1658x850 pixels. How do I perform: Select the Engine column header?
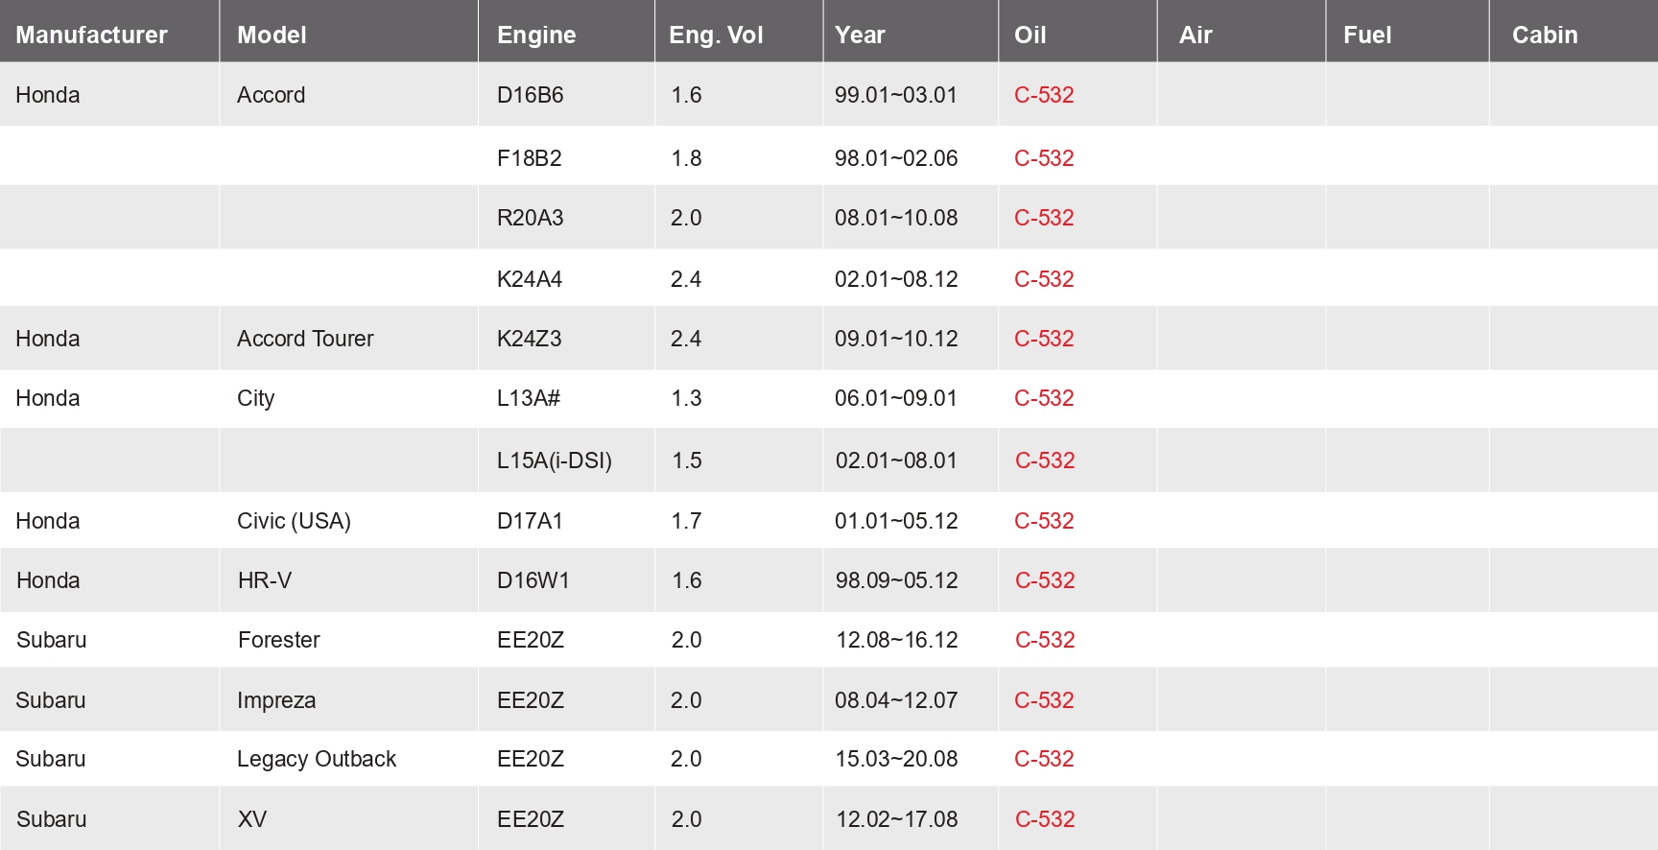coord(536,35)
